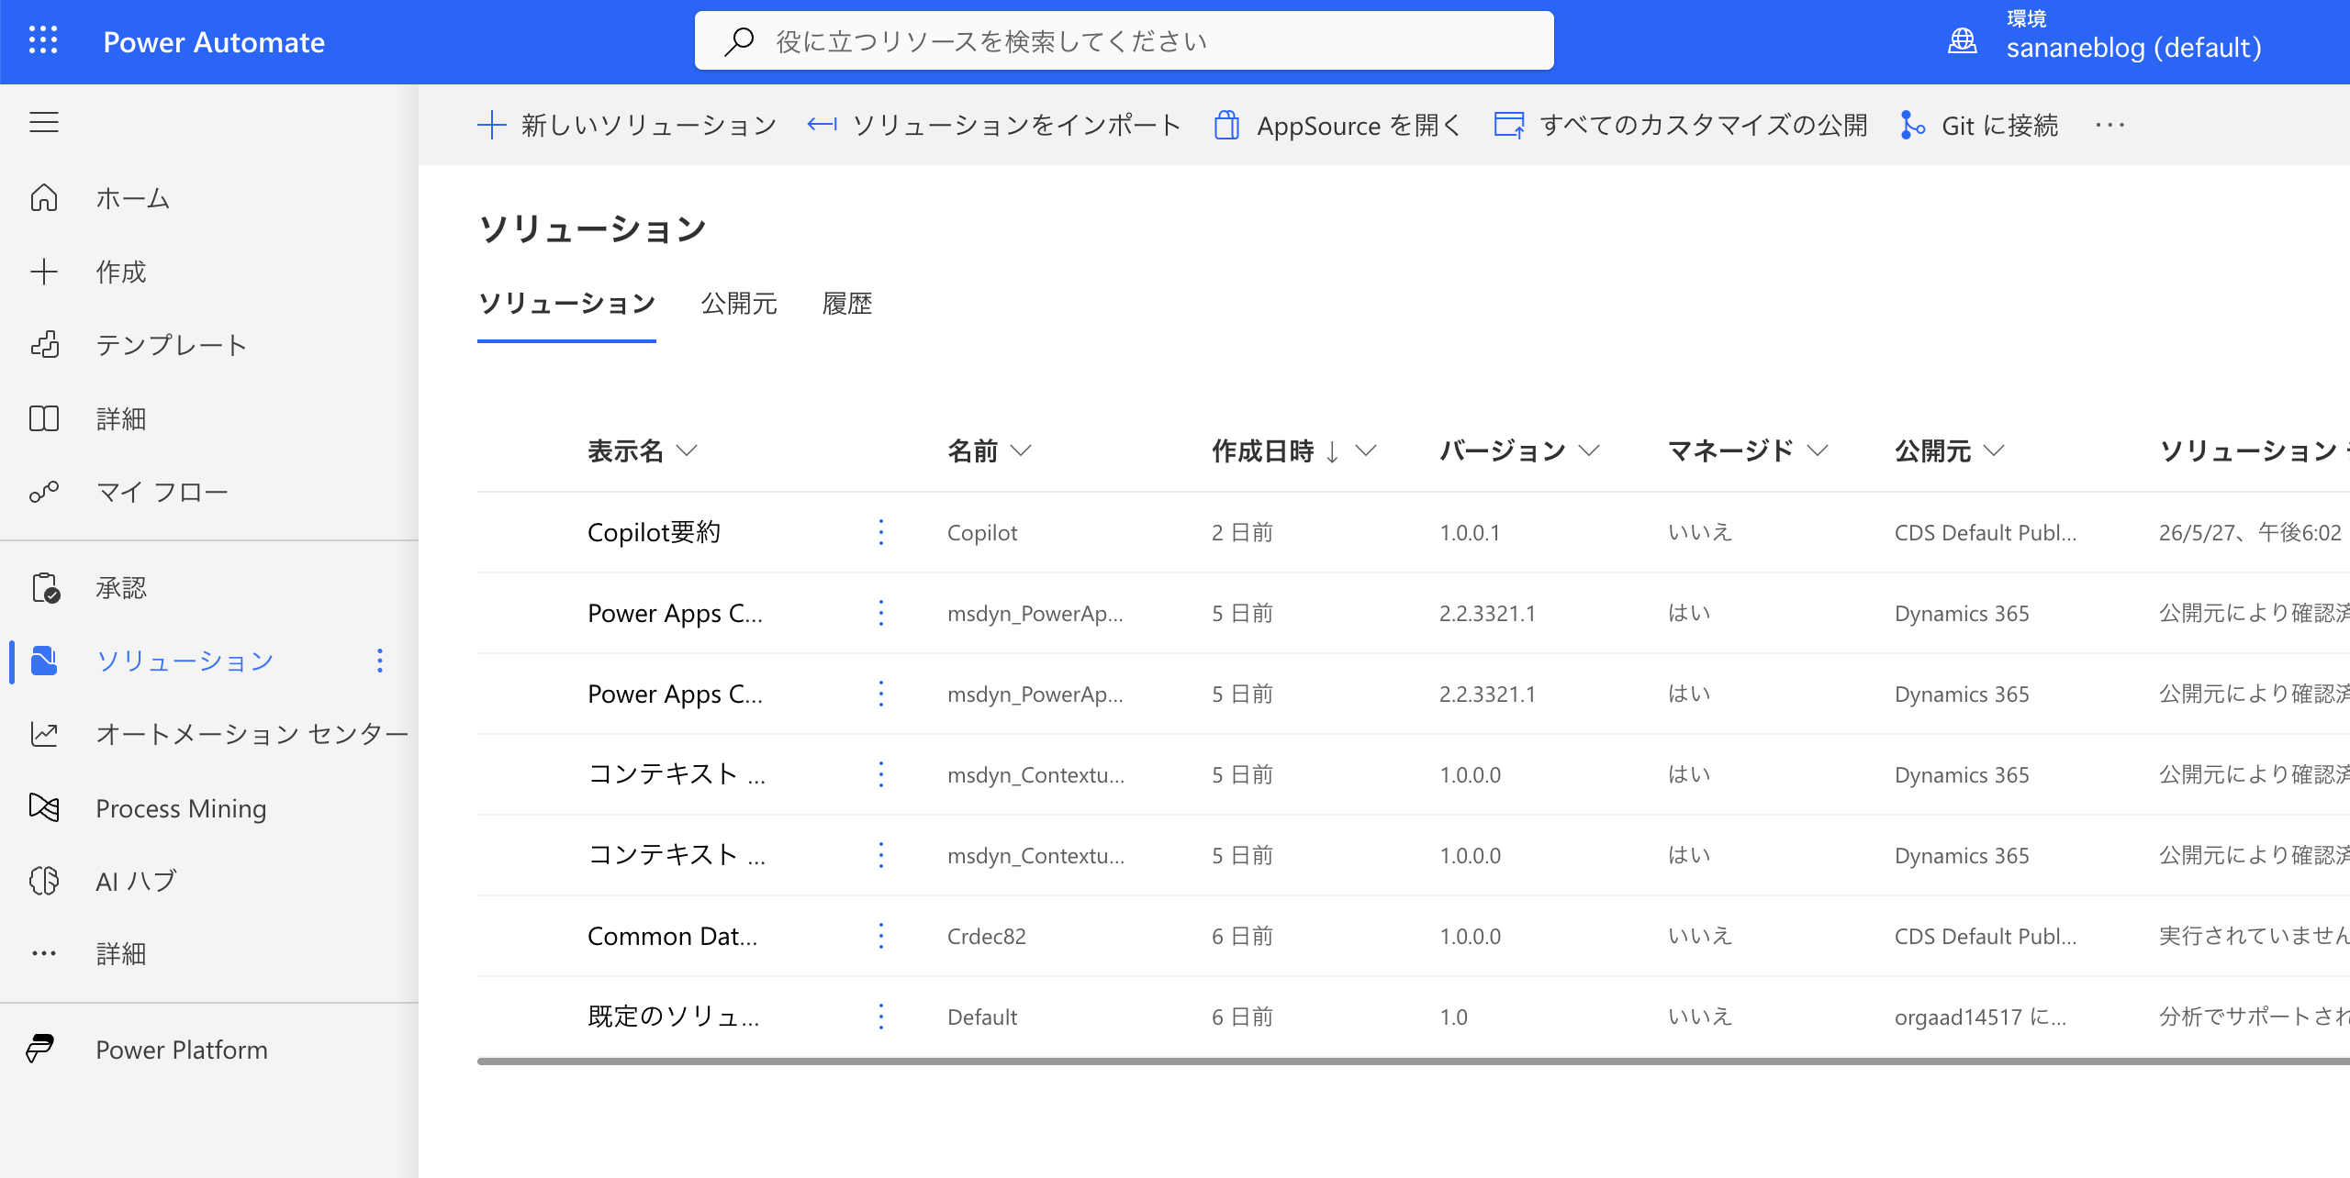Screen dimensions: 2350x1178
Task: Open マイ フロー in the sidebar
Action: tap(209, 492)
